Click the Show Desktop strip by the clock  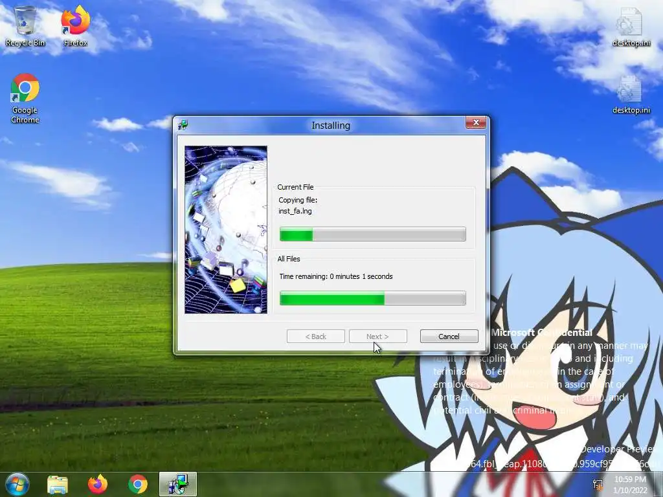(x=658, y=484)
